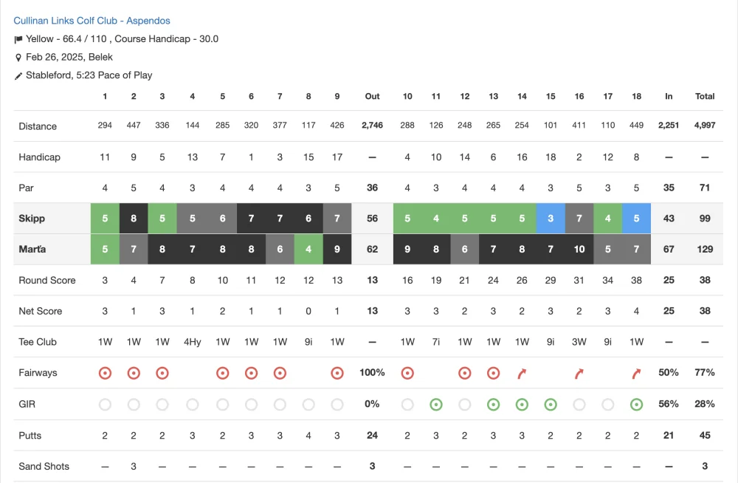Screen dimensions: 738x483
Task: Click Marťa's hole 16 score of 10
Action: click(x=579, y=249)
